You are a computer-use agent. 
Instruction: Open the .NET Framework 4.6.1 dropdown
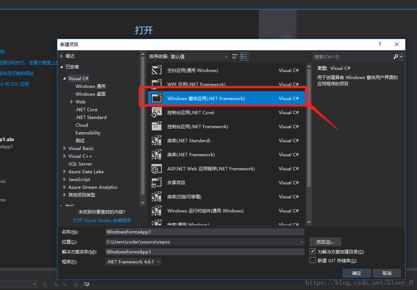point(133,262)
